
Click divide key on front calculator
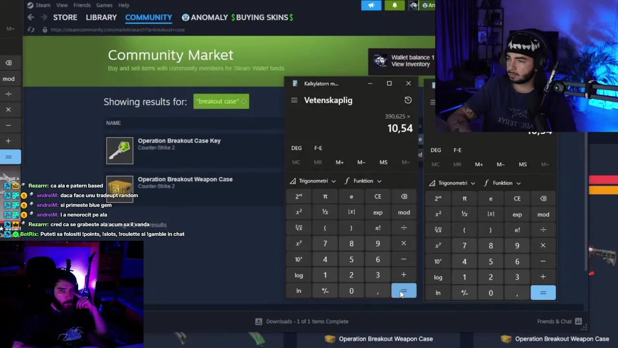(x=404, y=228)
